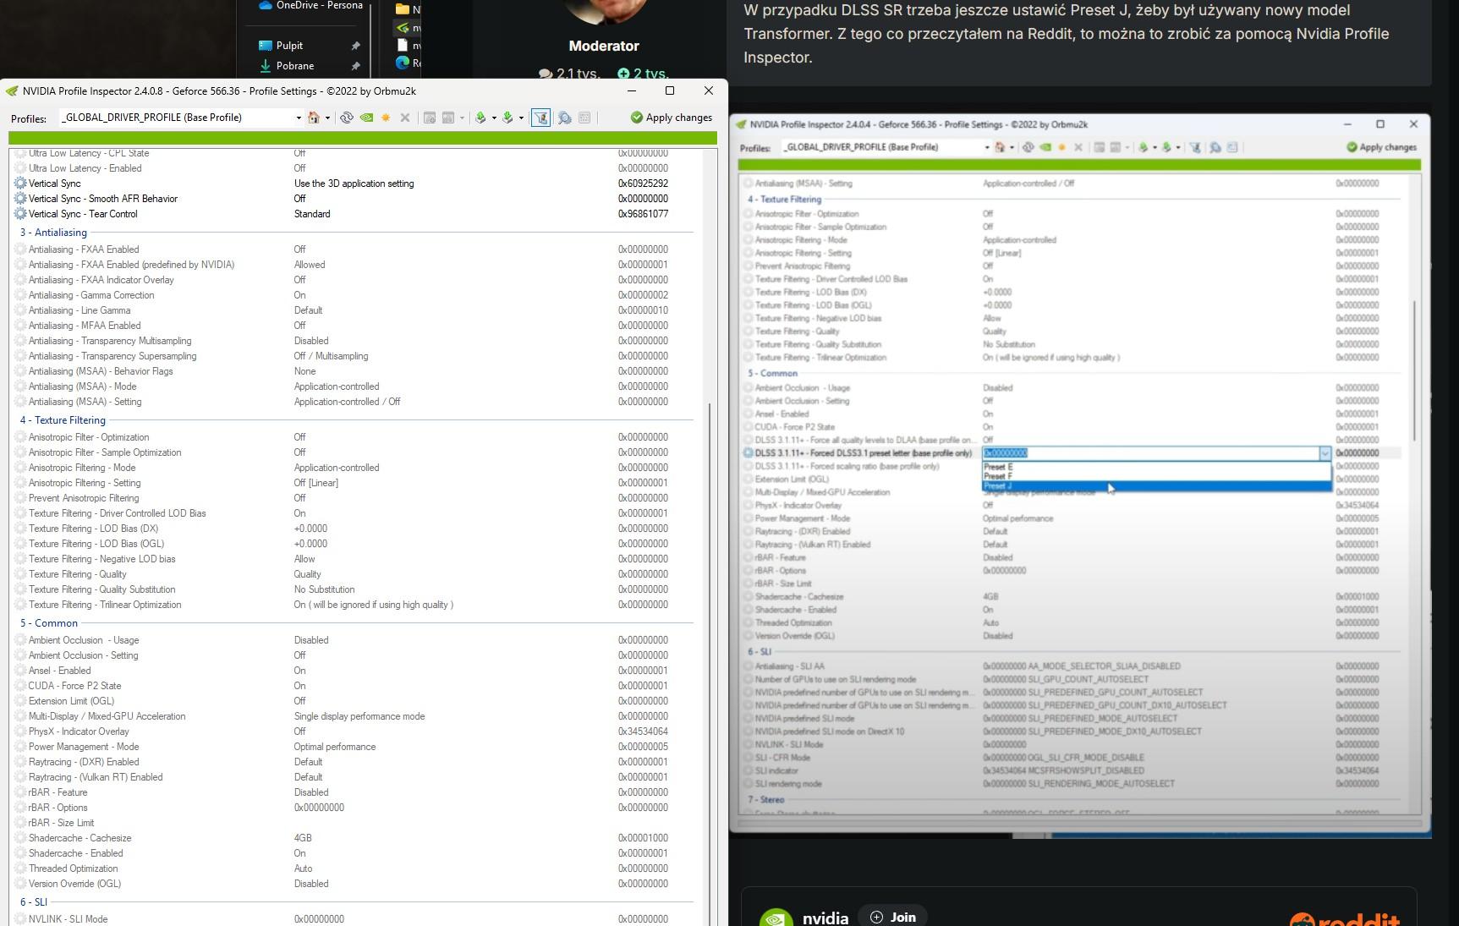
Task: Click the orange star create new profile icon
Action: 386,118
